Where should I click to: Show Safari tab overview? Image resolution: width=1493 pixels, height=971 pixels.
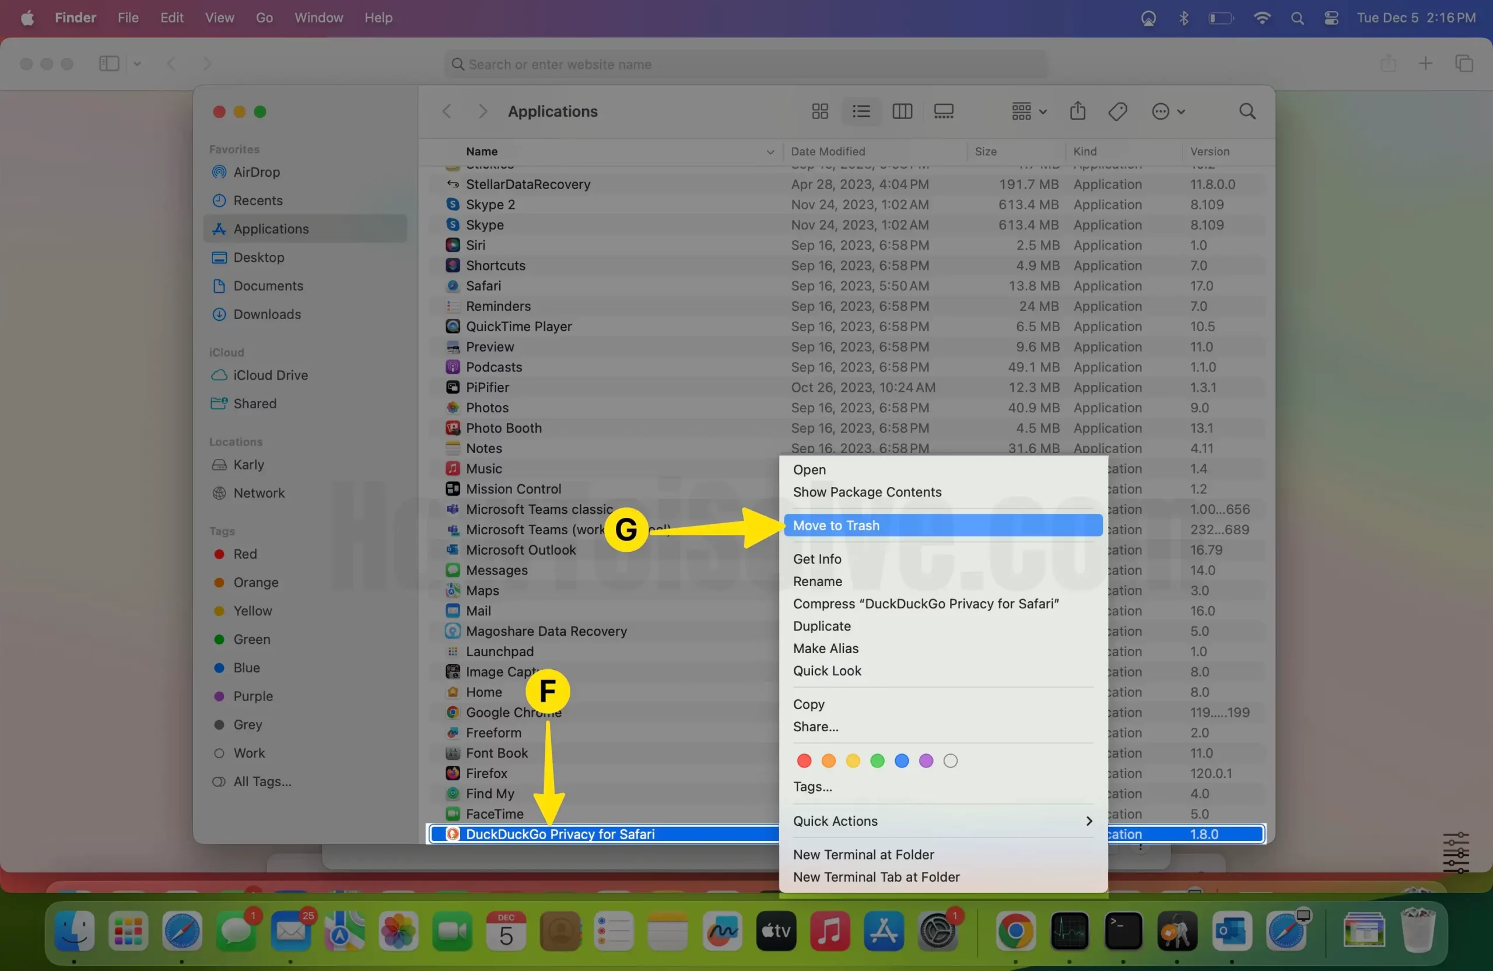[x=1464, y=64]
